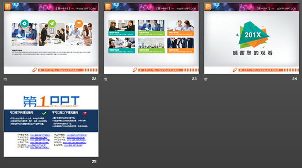The image size is (302, 168).
Task: Click the animation star icon under slide 23
Action: 105,79
